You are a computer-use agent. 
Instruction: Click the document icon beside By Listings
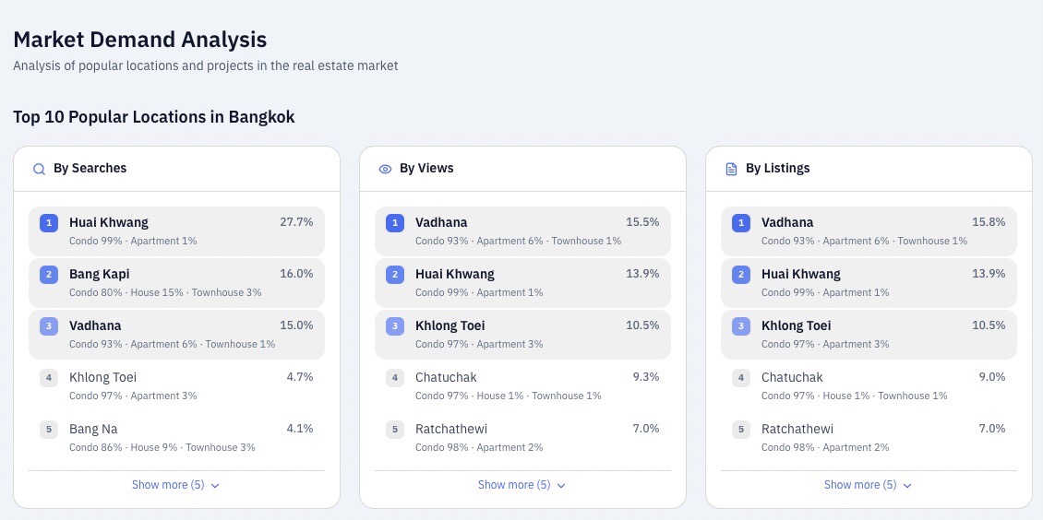[x=731, y=169]
